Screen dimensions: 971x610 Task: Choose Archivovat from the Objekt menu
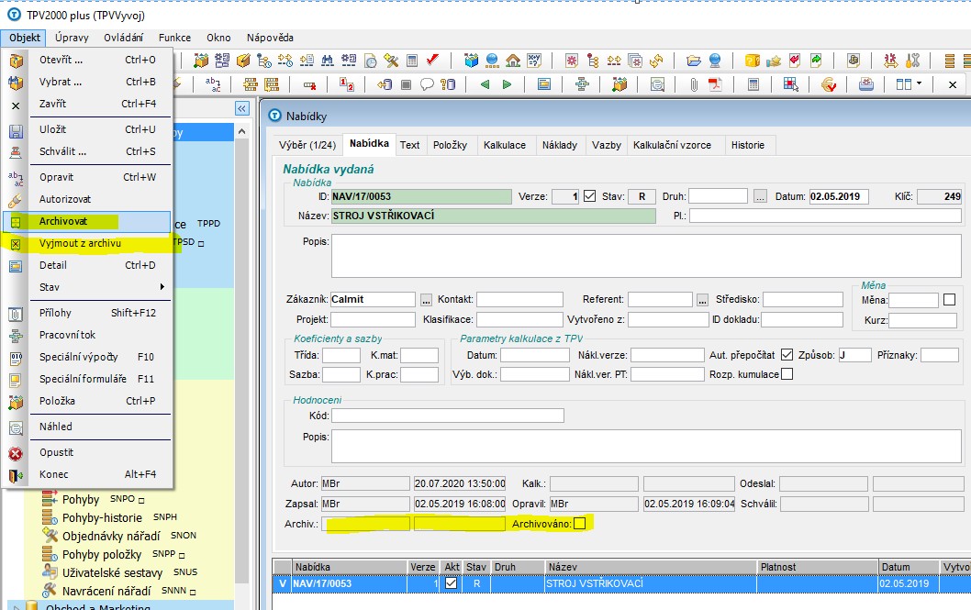pos(86,221)
